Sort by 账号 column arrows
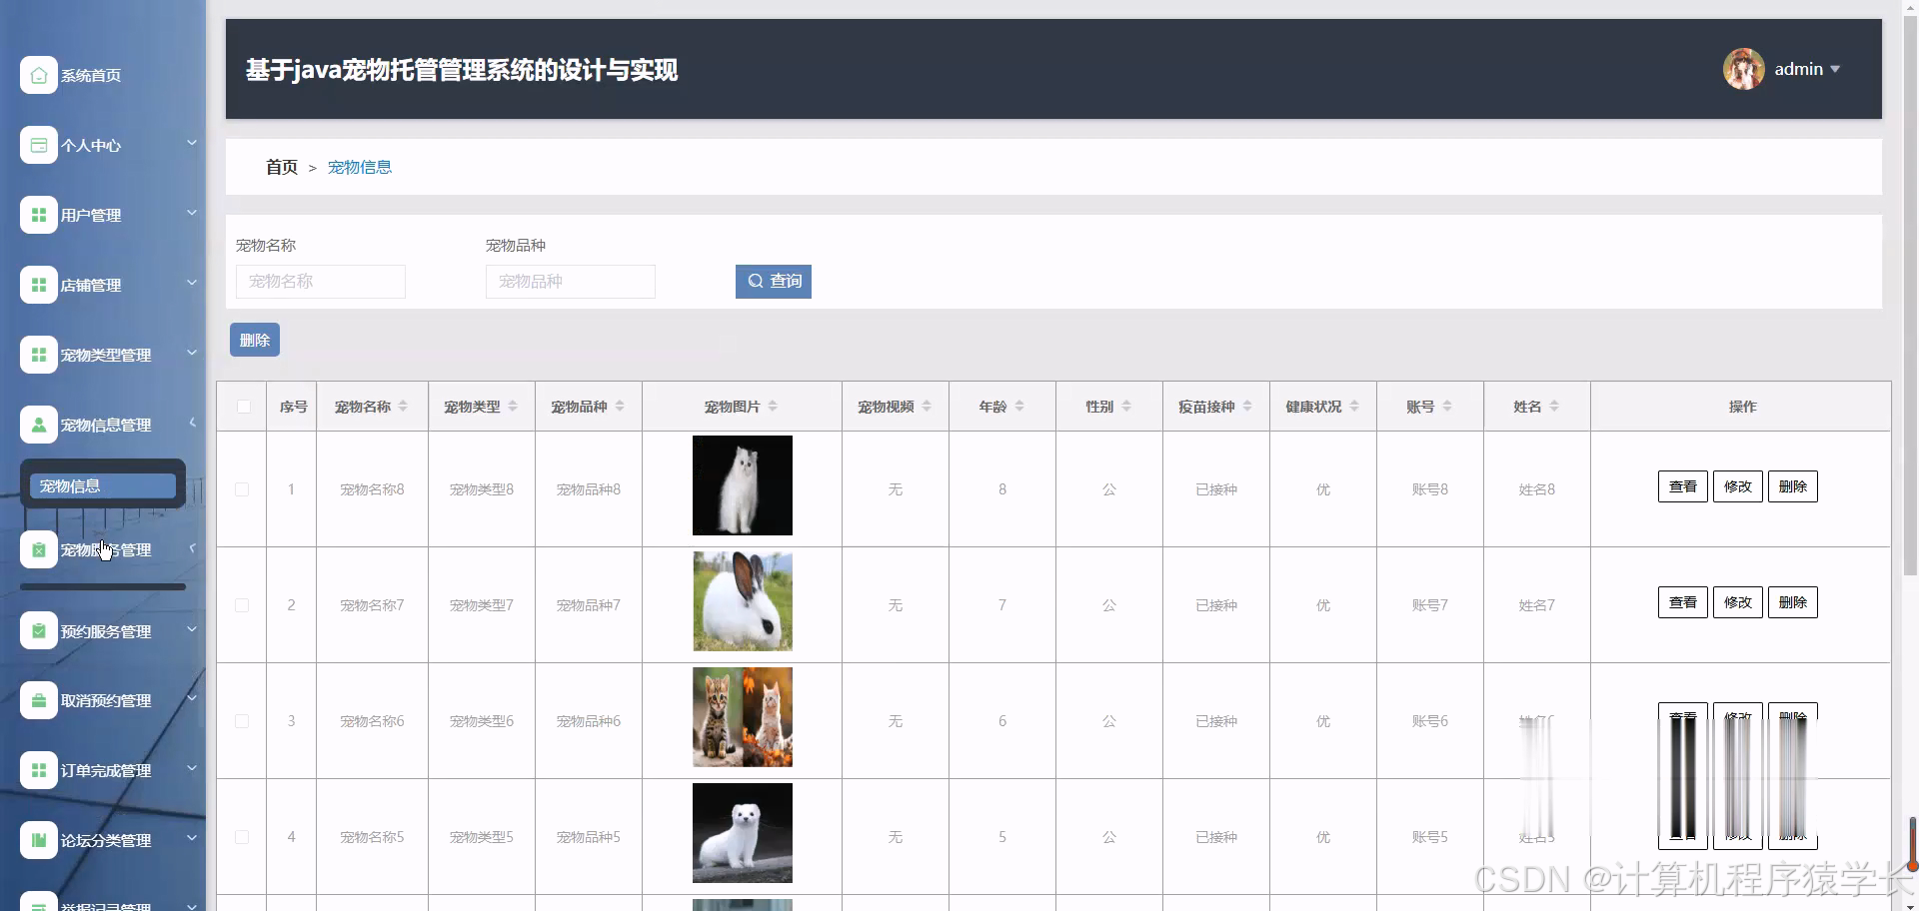The image size is (1919, 911). point(1447,407)
